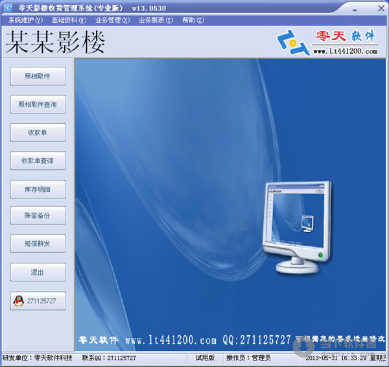Click the 操作员：管理员 status bar field
The image size is (389, 367).
(x=248, y=358)
